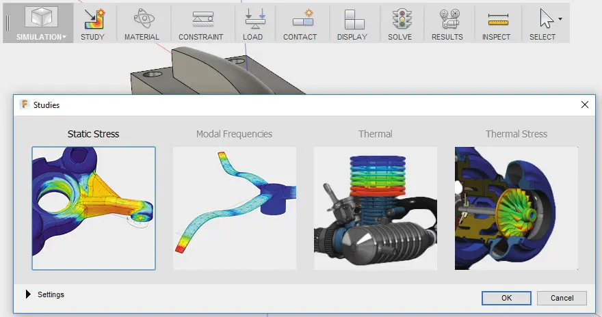The width and height of the screenshot is (602, 317).
Task: Open the Results tool
Action: click(447, 19)
